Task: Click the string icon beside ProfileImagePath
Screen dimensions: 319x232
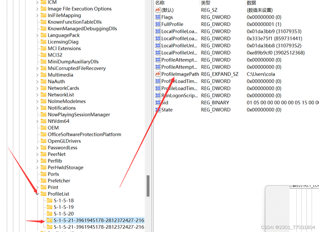Action: [x=158, y=74]
